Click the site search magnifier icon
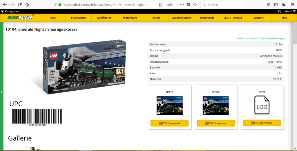The width and height of the screenshot is (297, 151). pos(280,11)
